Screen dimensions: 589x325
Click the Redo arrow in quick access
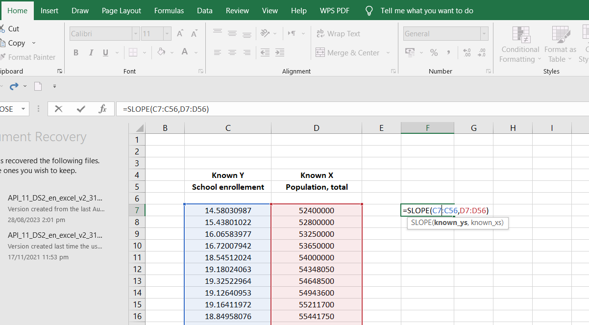click(14, 86)
